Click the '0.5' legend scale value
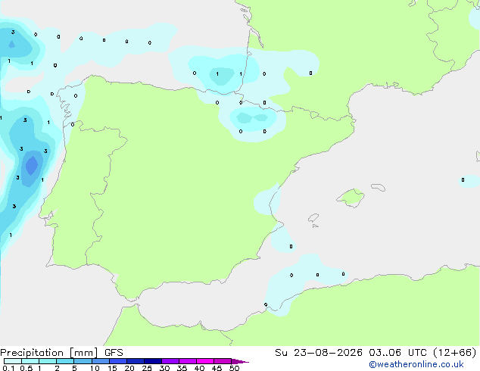Image resolution: width=480 pixels, height=371 pixels. (x=26, y=368)
